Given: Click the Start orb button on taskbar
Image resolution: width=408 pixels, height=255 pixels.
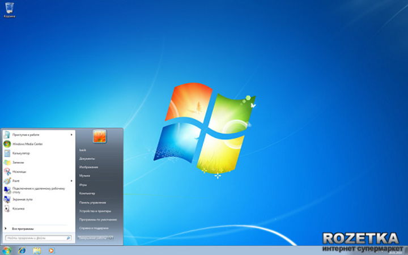Looking at the screenshot, I should [6, 250].
